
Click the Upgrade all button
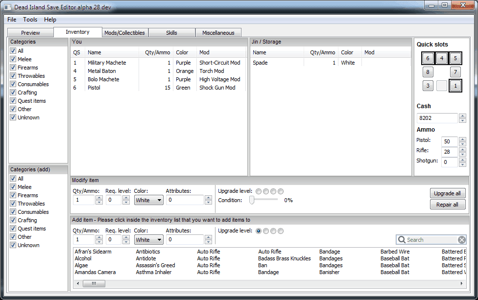click(447, 193)
